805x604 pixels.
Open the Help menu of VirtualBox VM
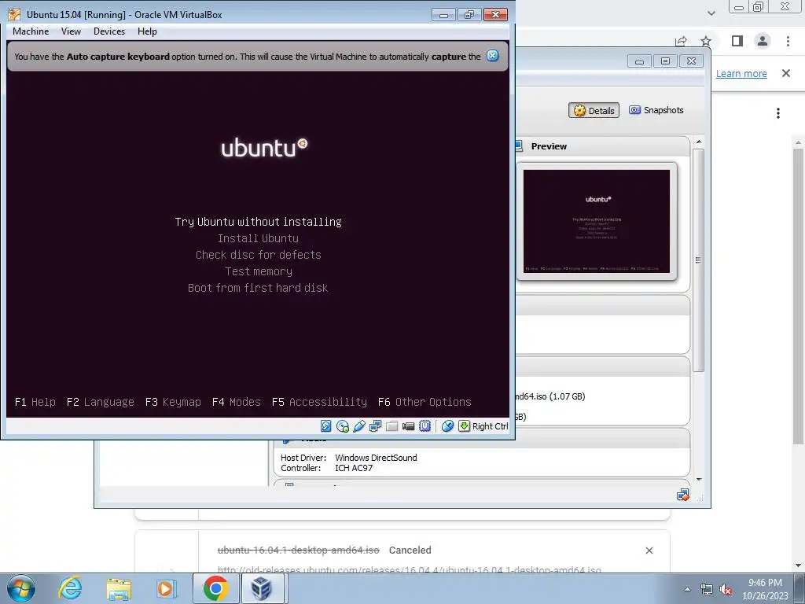(x=147, y=31)
